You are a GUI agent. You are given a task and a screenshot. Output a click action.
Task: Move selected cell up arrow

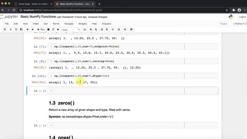click(x=27, y=29)
